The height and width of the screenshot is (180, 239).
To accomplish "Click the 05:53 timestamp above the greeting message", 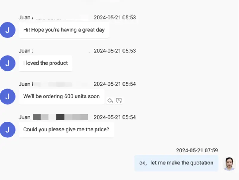I will click(x=115, y=18).
